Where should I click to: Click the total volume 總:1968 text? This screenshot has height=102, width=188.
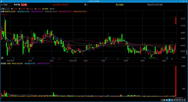click(120, 5)
